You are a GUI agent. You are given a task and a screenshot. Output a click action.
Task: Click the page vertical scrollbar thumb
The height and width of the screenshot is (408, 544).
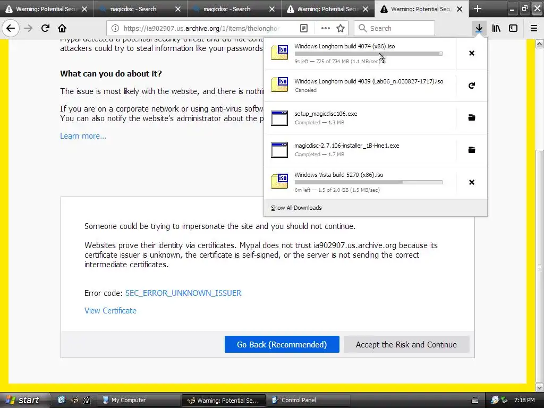coord(539,266)
